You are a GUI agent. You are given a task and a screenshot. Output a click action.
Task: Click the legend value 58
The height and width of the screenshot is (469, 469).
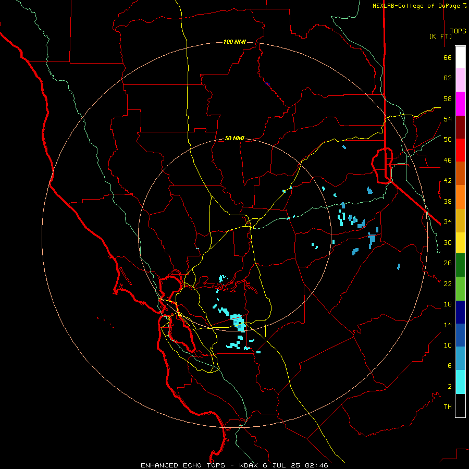[x=448, y=98]
